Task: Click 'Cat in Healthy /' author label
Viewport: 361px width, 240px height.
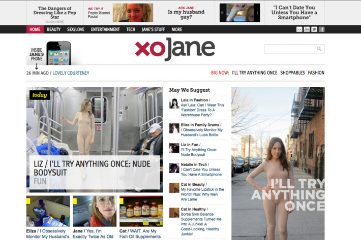Action: pyautogui.click(x=194, y=209)
